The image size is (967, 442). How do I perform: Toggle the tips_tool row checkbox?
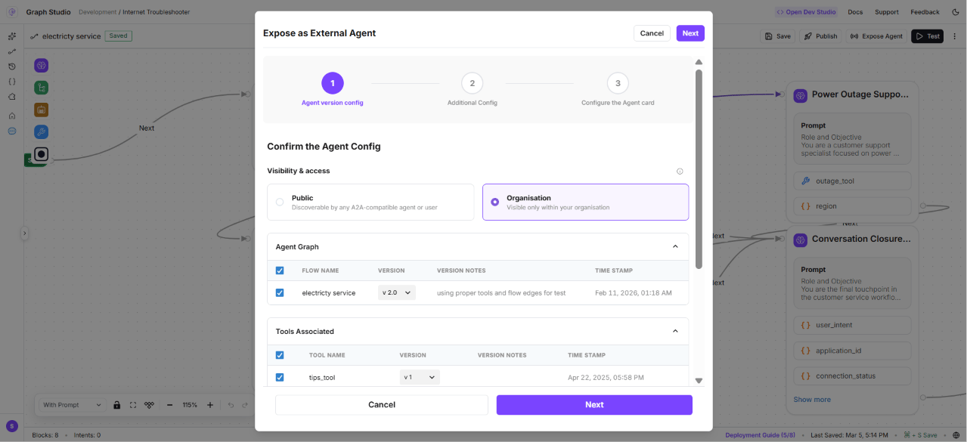click(280, 377)
